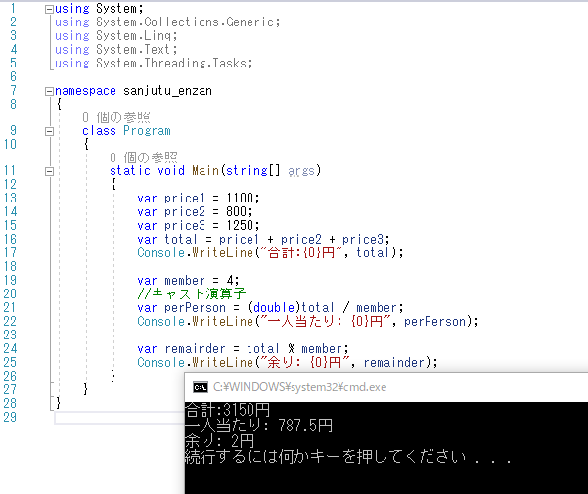588x494 pixels.
Task: Click 'System.Text' in the using line
Action: tap(133, 50)
